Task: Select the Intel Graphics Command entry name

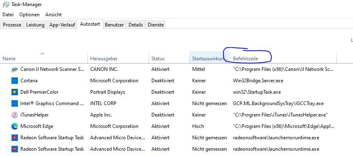Action: tap(52, 103)
